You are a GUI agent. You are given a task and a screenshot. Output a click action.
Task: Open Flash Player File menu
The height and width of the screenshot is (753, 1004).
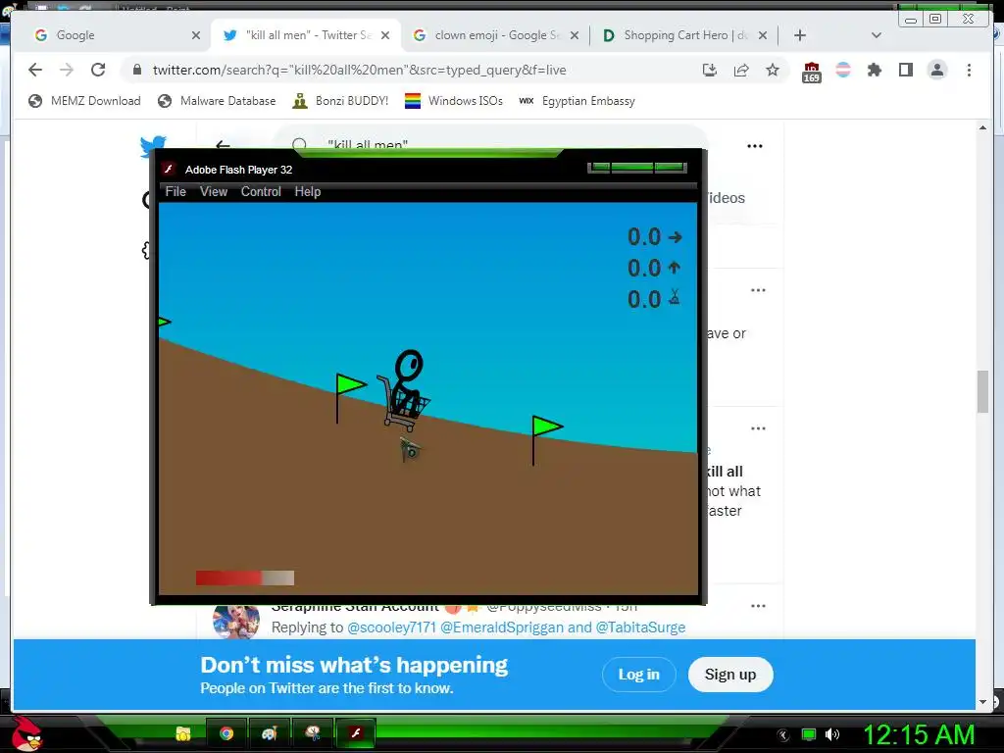(x=176, y=191)
